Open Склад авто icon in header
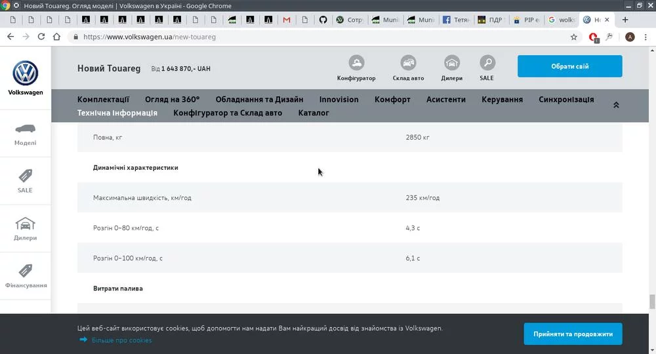Image resolution: width=656 pixels, height=354 pixels. pos(408,63)
